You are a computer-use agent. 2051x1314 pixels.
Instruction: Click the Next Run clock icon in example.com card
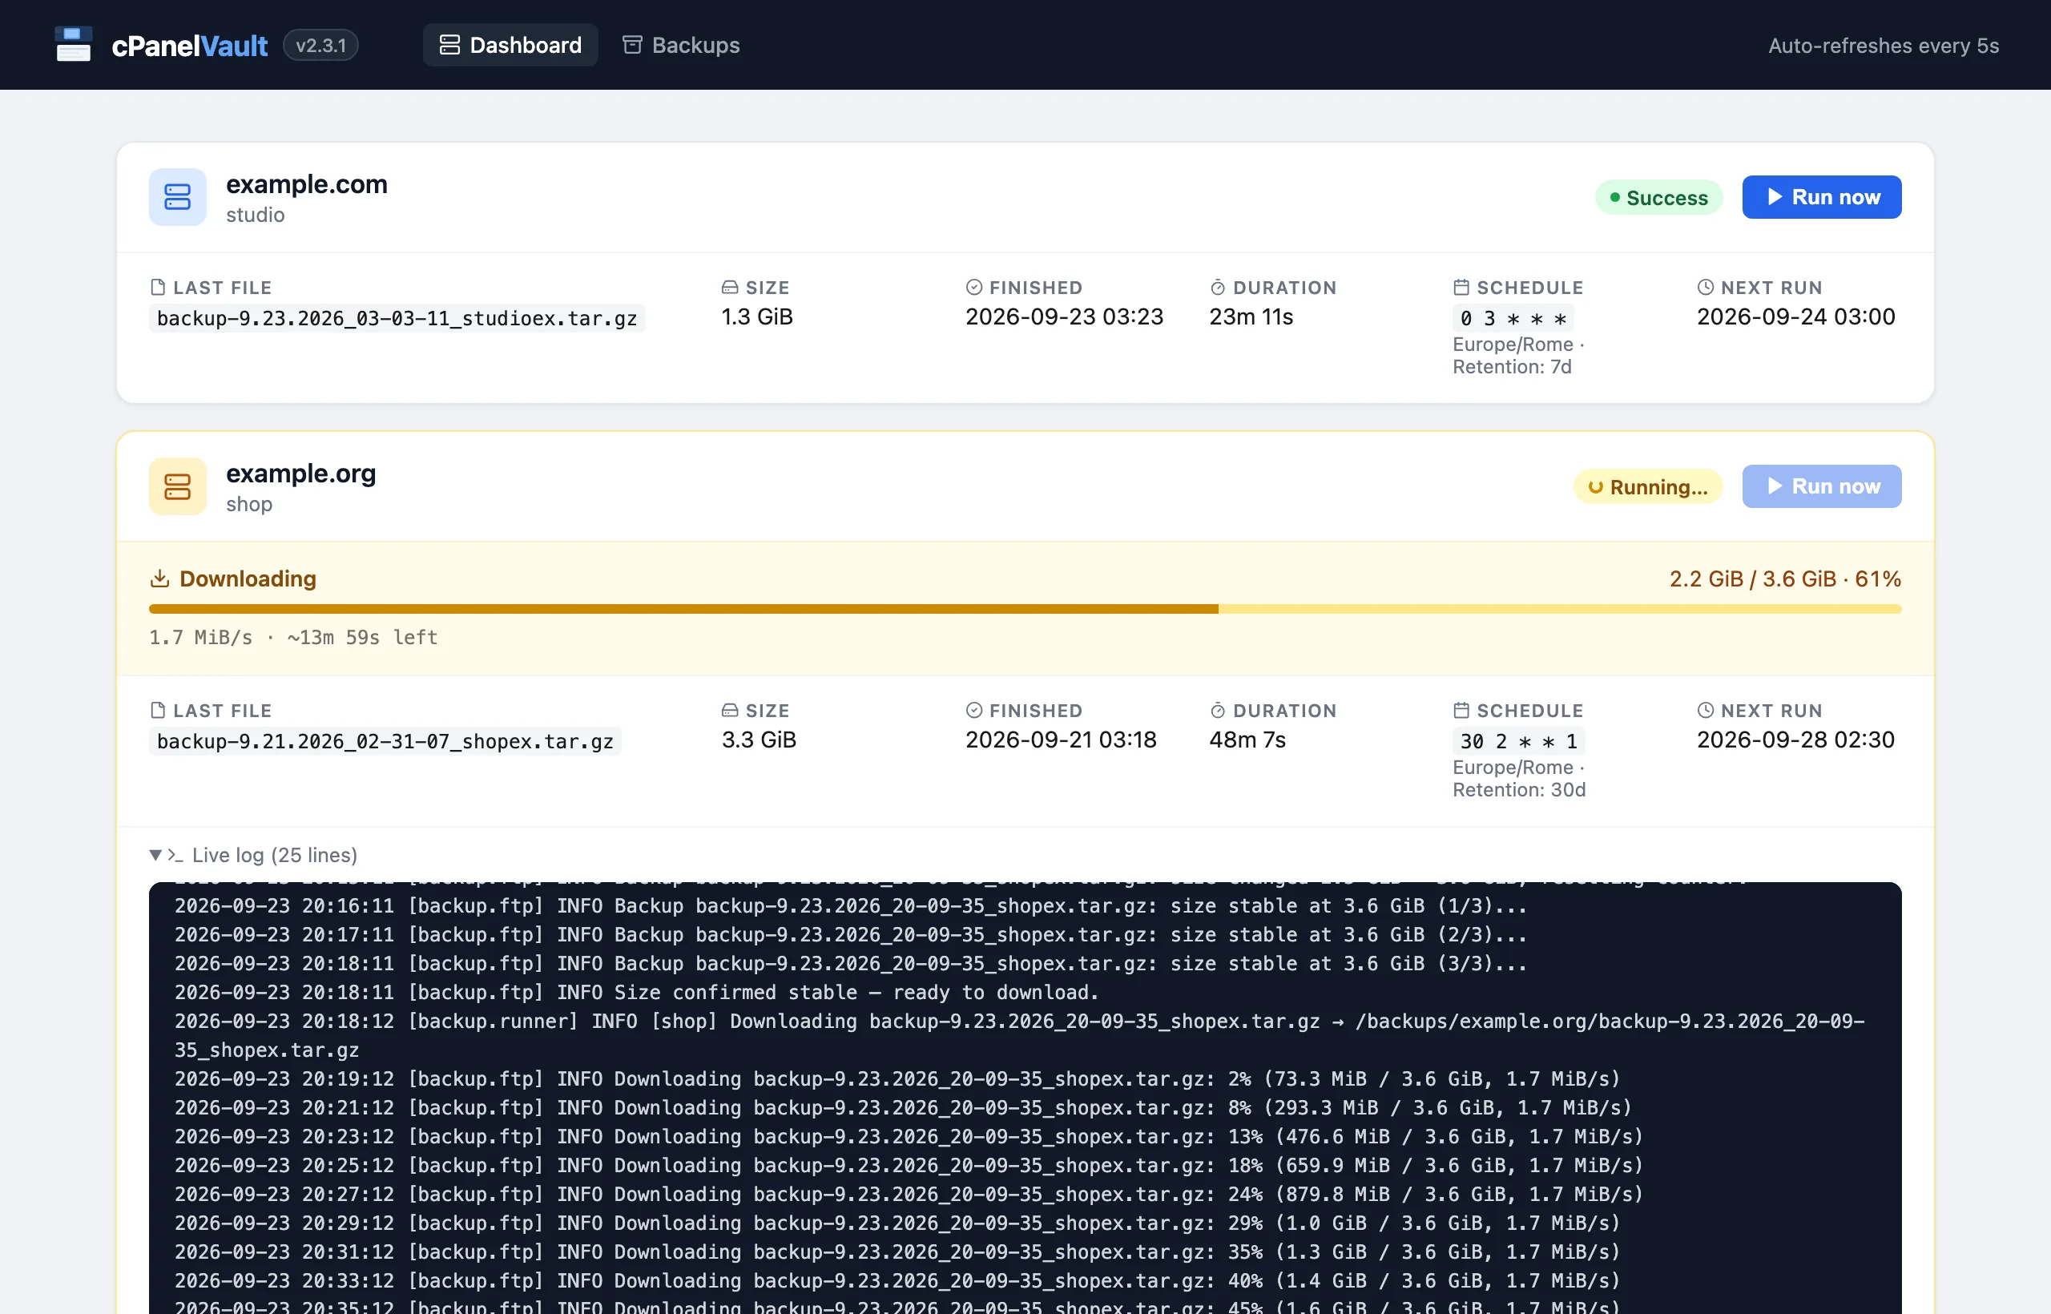pyautogui.click(x=1706, y=288)
